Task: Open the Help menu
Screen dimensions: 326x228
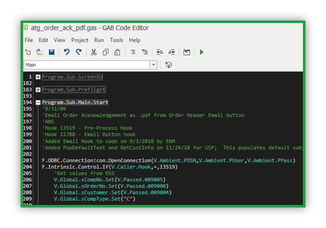Action: [x=135, y=40]
